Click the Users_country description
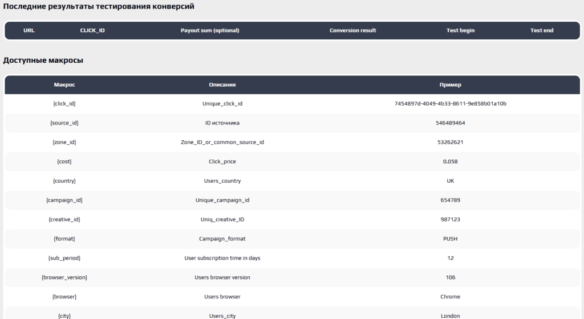 (222, 181)
